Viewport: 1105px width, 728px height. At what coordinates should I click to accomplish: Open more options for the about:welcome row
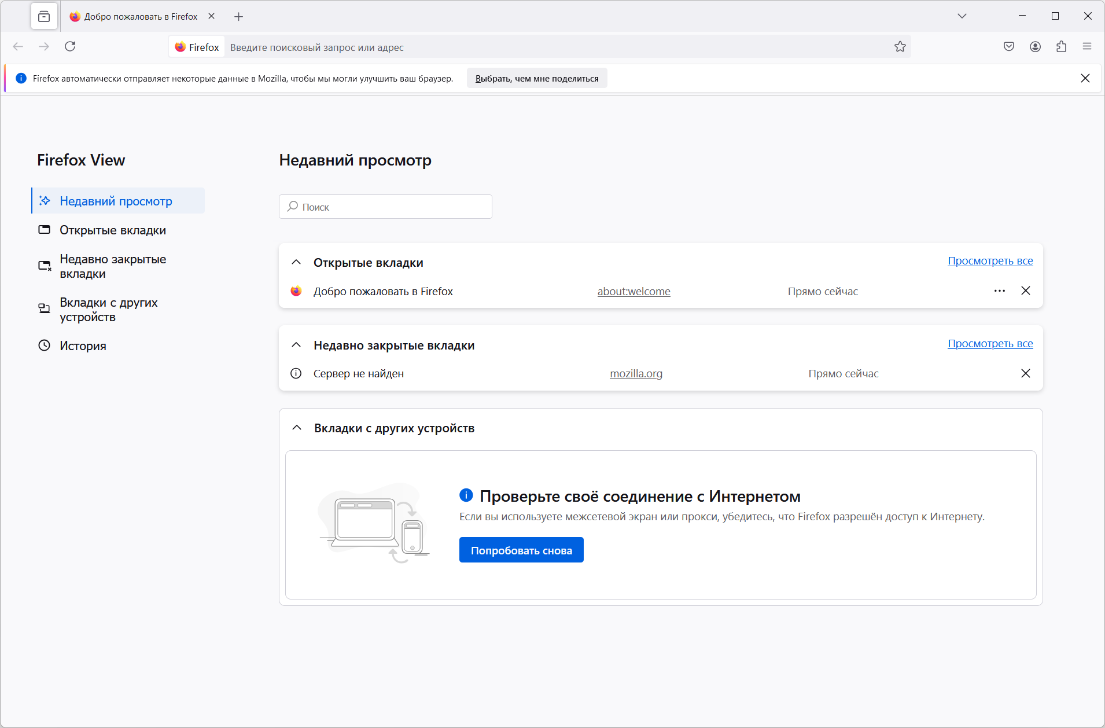1000,291
